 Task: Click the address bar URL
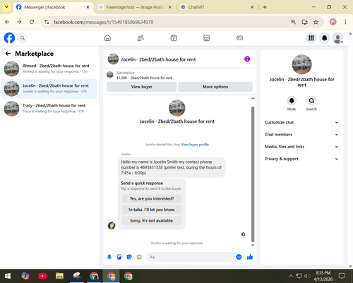point(103,22)
